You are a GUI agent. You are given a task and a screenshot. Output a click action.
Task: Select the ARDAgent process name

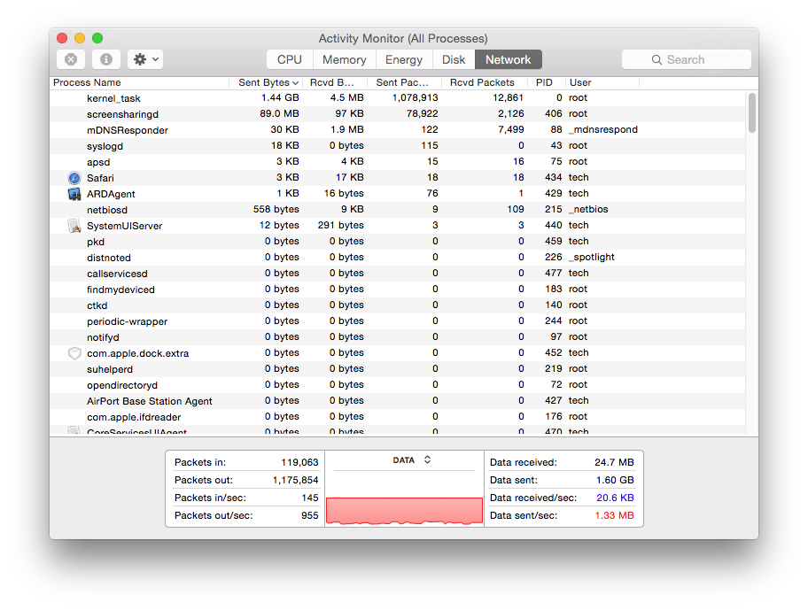coord(111,194)
